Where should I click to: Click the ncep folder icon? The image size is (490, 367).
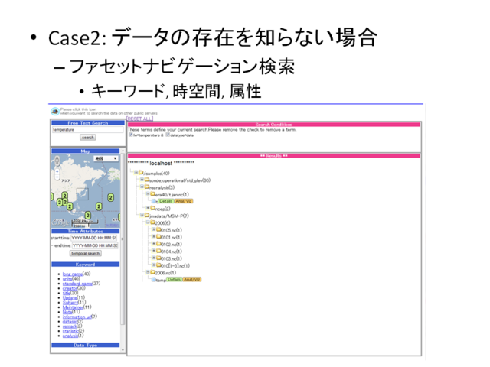coord(151,208)
